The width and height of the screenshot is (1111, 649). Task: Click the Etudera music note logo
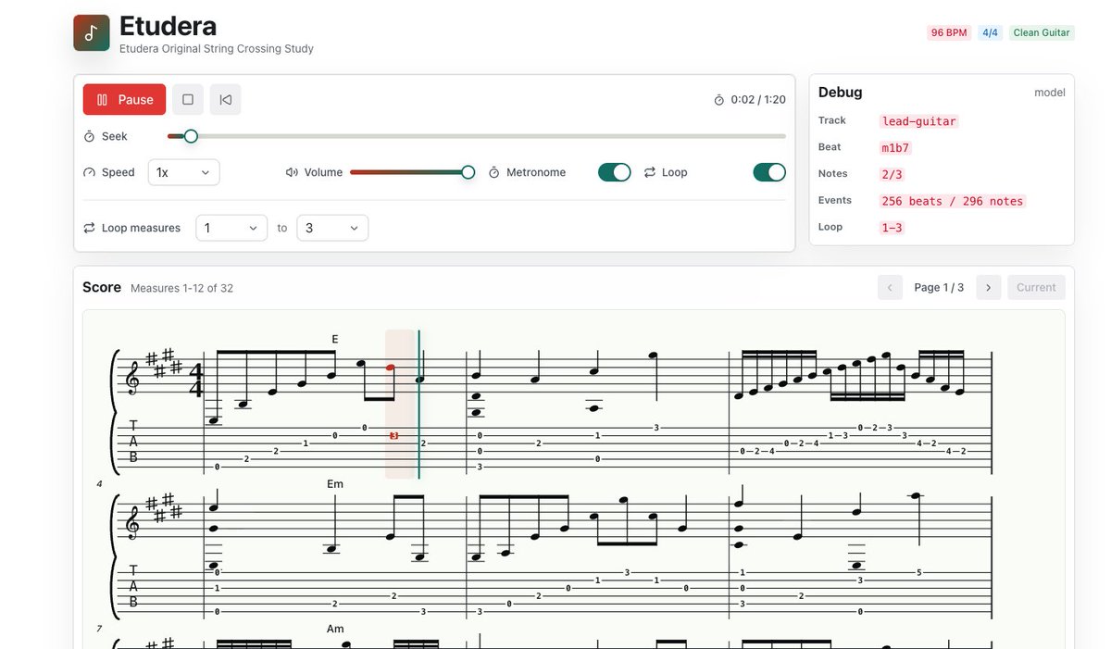click(92, 33)
